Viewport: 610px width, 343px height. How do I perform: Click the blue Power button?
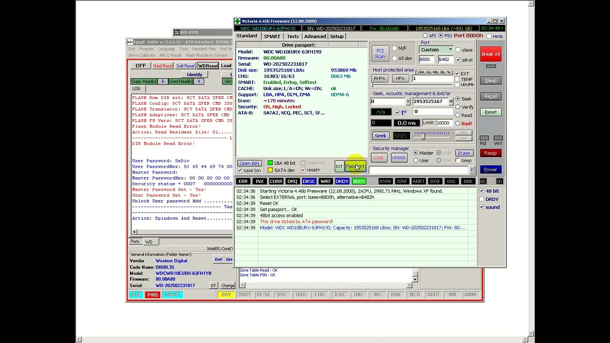pyautogui.click(x=490, y=170)
